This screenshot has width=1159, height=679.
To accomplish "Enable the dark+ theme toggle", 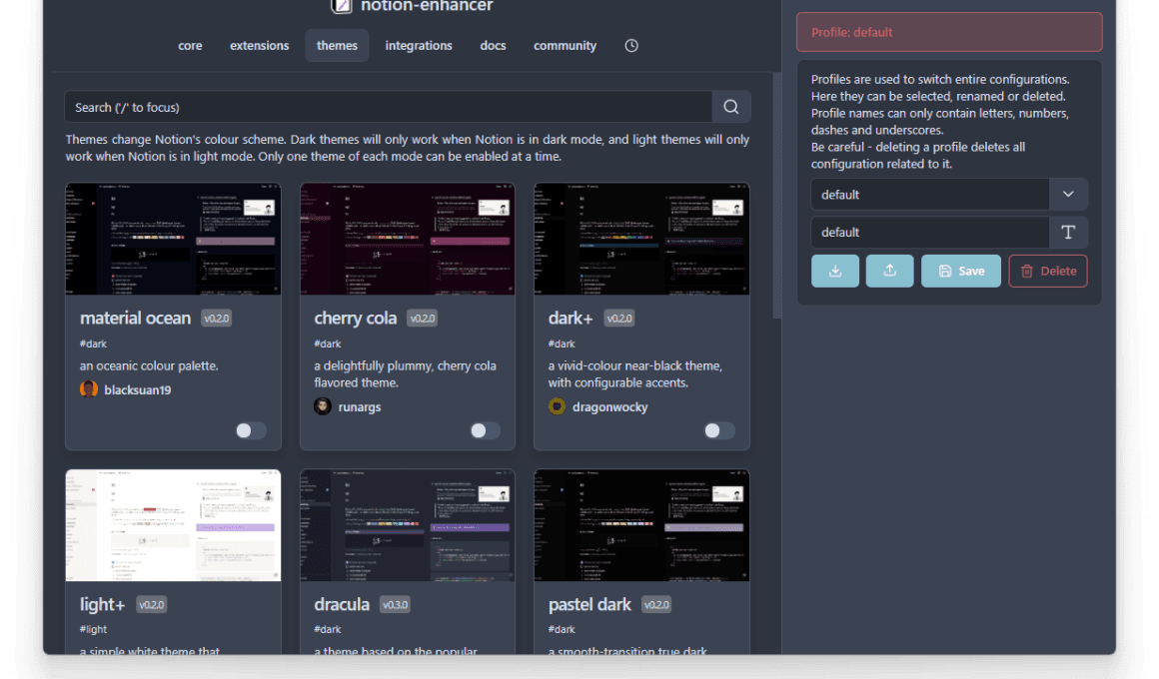I will click(x=719, y=430).
